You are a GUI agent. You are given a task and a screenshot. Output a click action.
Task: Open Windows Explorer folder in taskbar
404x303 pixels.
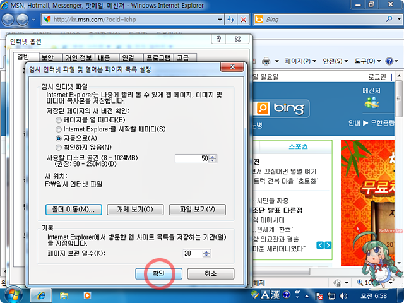click(x=64, y=294)
